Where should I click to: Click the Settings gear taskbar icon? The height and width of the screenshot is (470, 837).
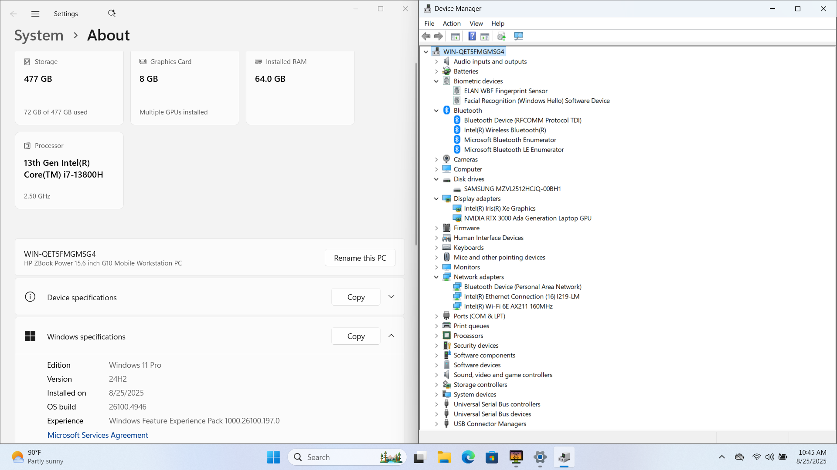click(x=540, y=457)
